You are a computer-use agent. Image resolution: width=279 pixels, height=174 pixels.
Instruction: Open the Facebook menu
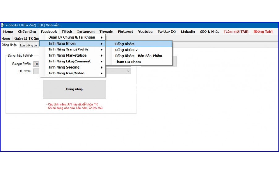pos(49,32)
